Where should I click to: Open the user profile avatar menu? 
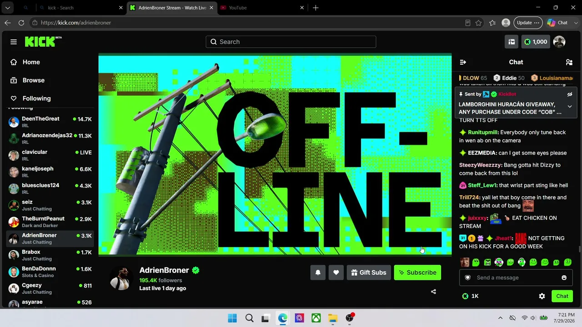559,42
